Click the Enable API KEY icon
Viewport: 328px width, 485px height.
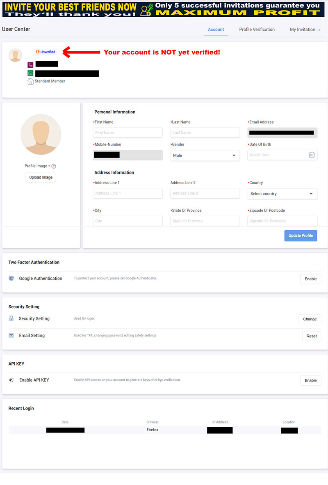coord(11,380)
